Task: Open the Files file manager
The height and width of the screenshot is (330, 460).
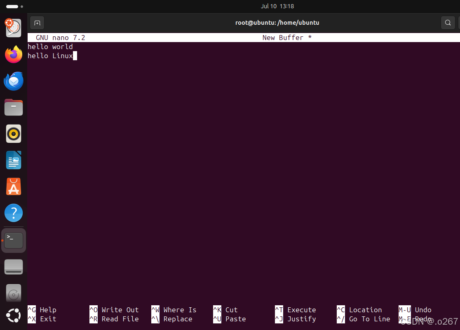Action: pos(14,107)
